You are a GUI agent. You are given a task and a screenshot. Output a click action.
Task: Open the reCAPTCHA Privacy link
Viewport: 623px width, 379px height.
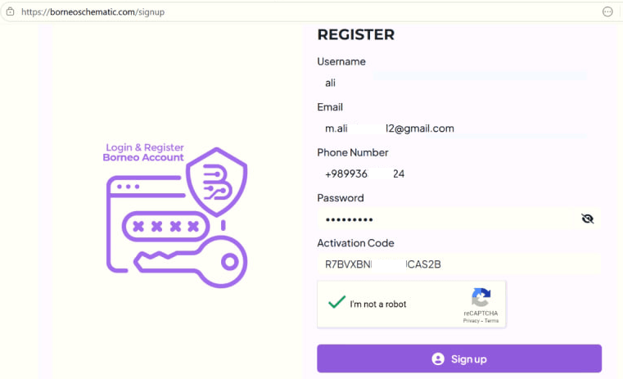click(x=471, y=321)
